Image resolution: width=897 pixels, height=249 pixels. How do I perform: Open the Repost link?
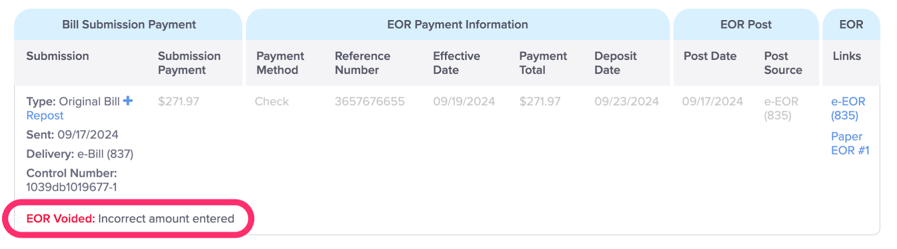coord(45,115)
